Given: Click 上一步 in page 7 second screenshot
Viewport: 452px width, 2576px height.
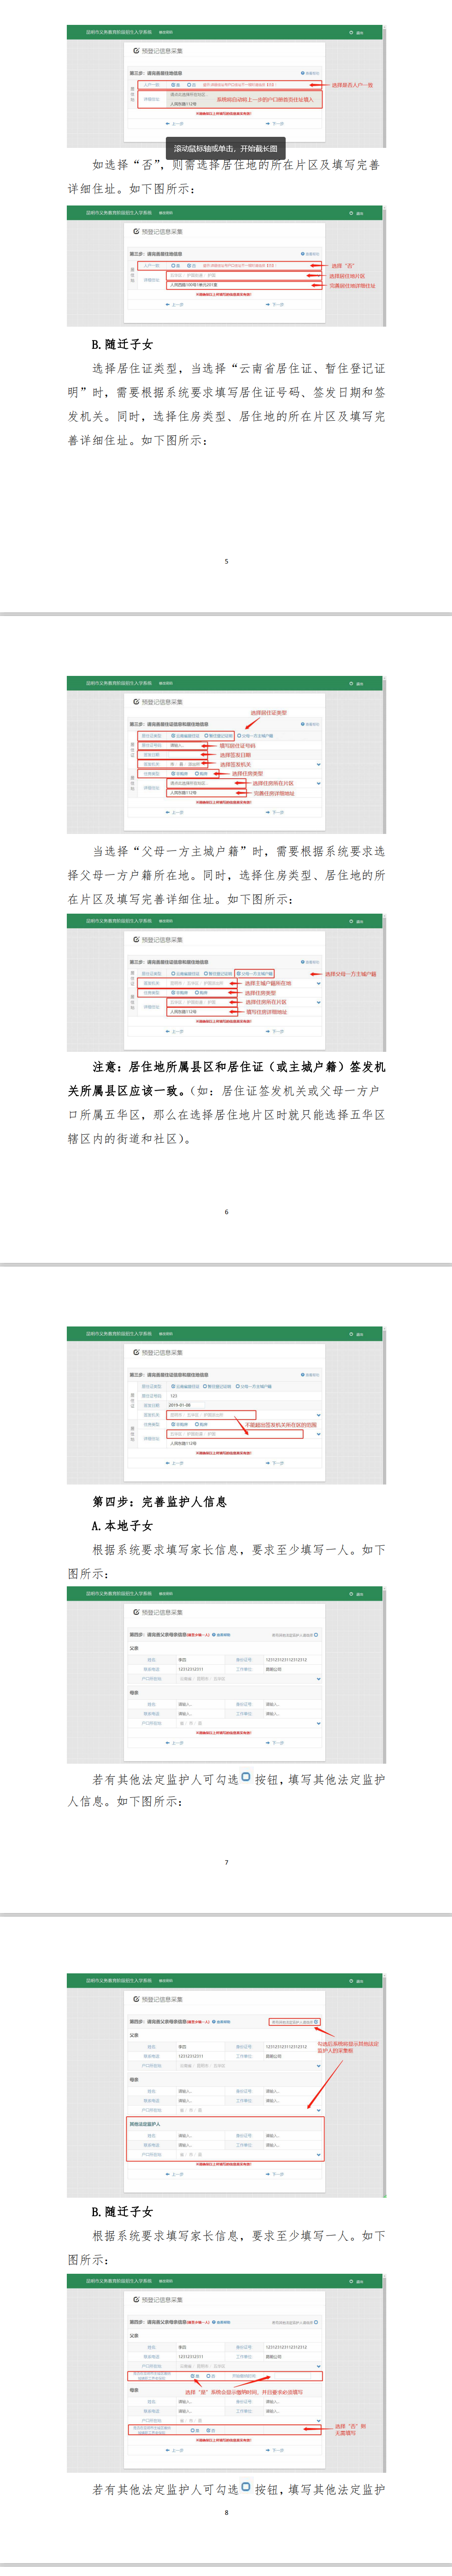Looking at the screenshot, I should (x=175, y=1743).
